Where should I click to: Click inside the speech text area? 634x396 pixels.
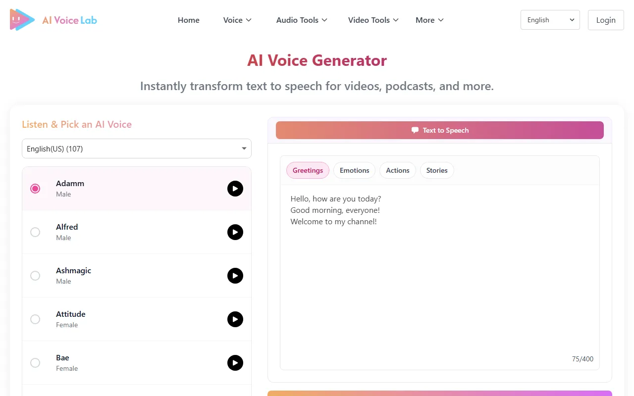click(x=439, y=277)
